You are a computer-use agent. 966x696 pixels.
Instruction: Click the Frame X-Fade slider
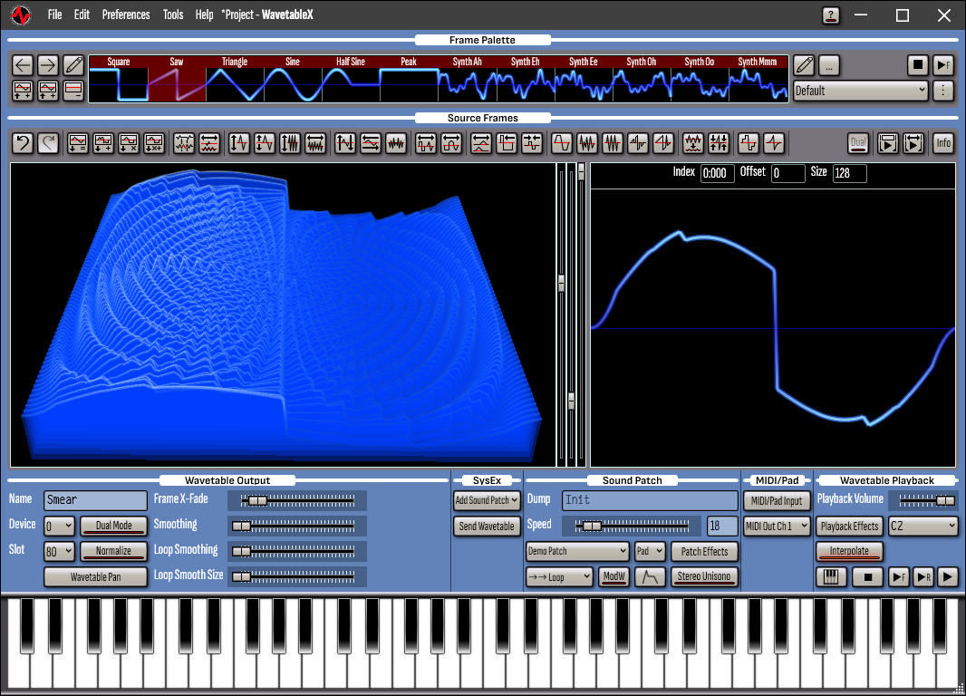297,501
